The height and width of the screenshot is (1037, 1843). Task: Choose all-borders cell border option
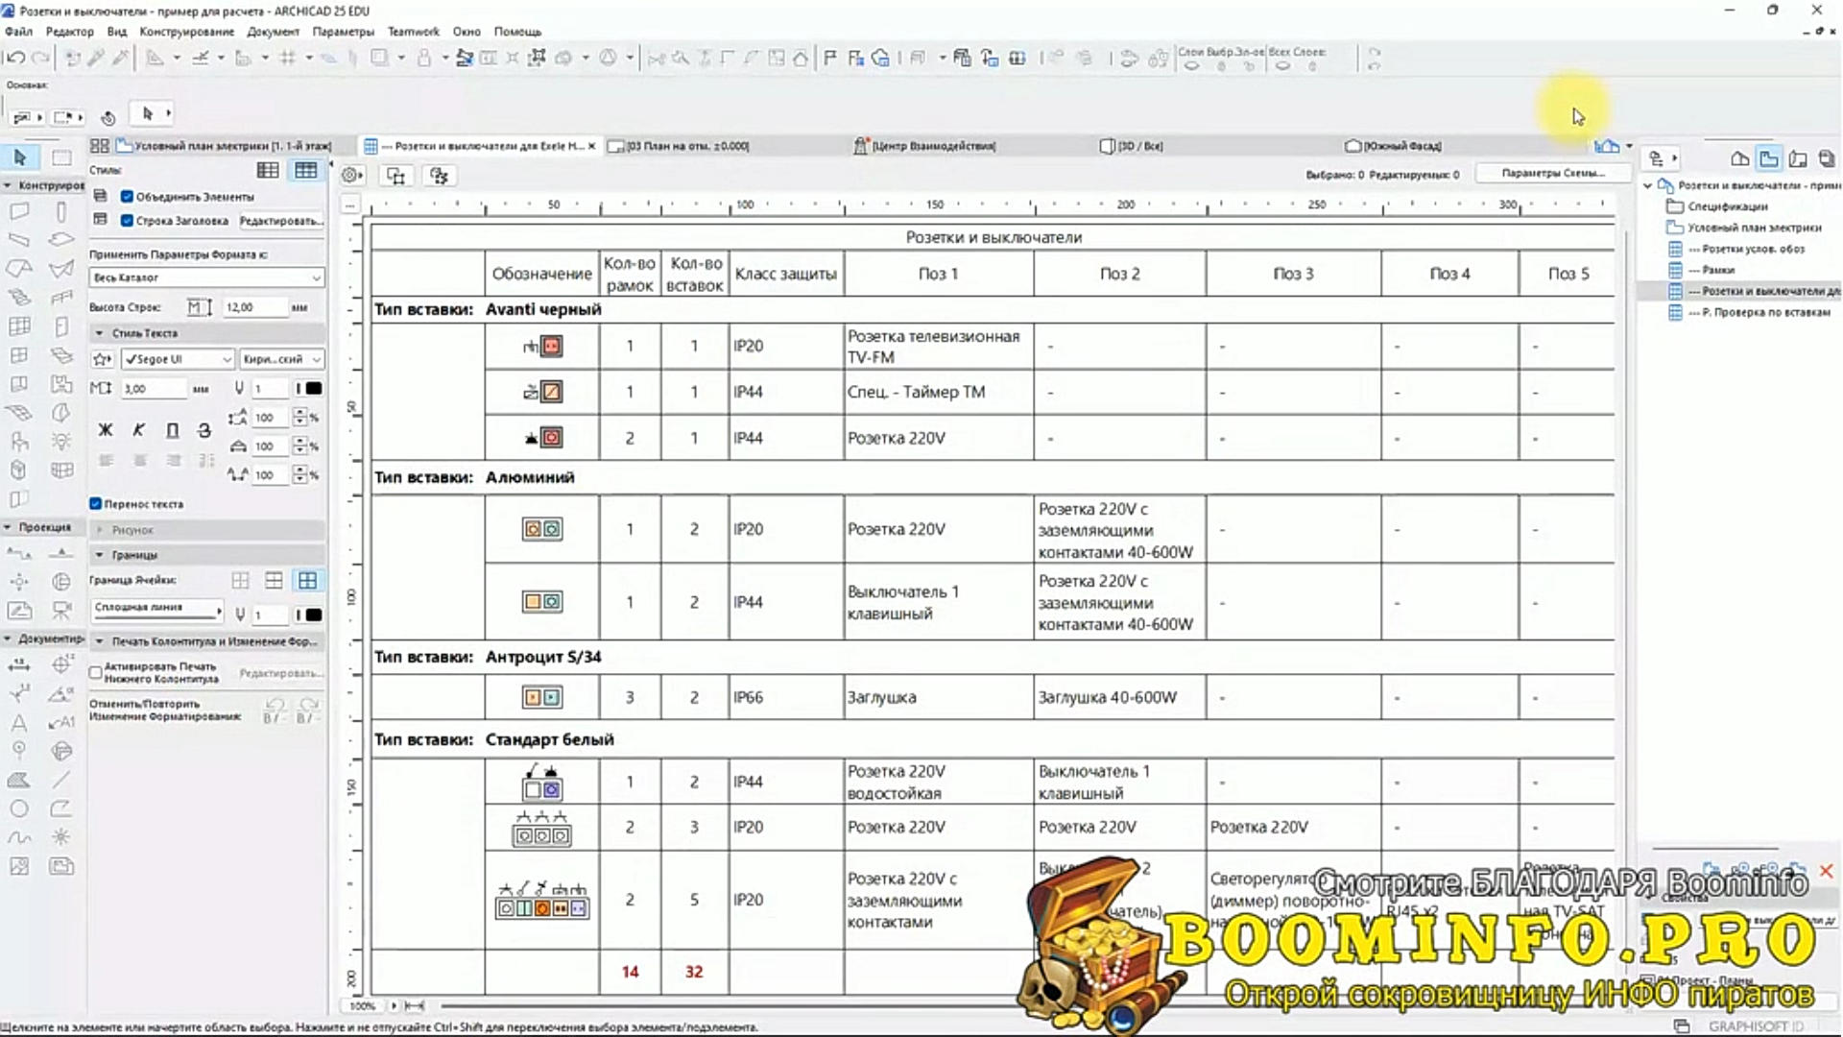pos(307,580)
